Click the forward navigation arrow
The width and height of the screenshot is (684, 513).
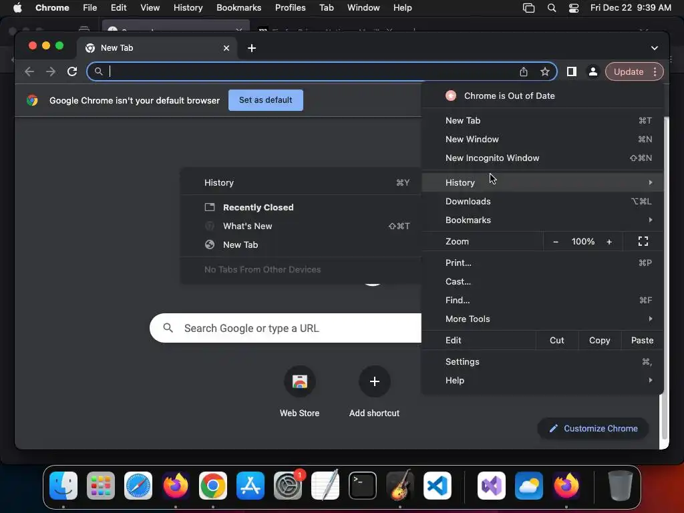(51, 71)
